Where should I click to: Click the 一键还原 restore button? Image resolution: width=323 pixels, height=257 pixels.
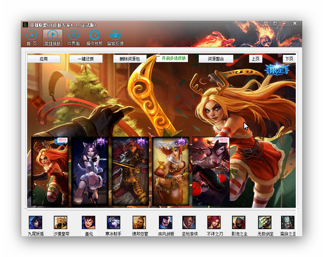click(86, 59)
